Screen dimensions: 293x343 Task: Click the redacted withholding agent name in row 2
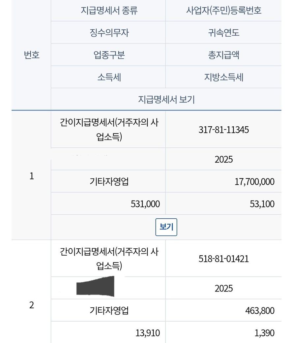pyautogui.click(x=95, y=286)
